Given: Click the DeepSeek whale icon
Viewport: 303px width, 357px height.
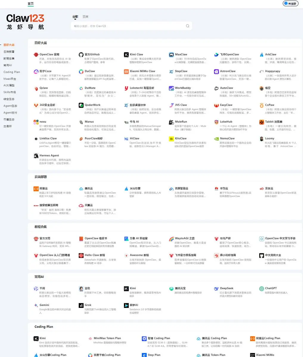Looking at the screenshot, I should [x=216, y=289].
